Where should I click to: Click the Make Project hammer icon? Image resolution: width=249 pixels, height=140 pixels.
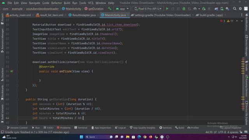tap(109, 9)
